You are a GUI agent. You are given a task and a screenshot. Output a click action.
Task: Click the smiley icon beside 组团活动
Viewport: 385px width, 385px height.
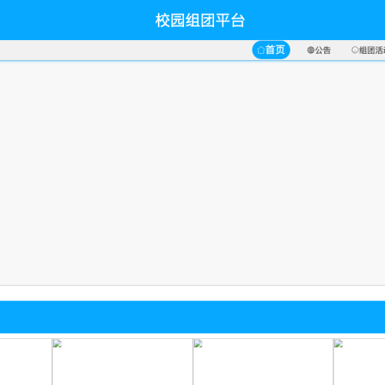[355, 50]
